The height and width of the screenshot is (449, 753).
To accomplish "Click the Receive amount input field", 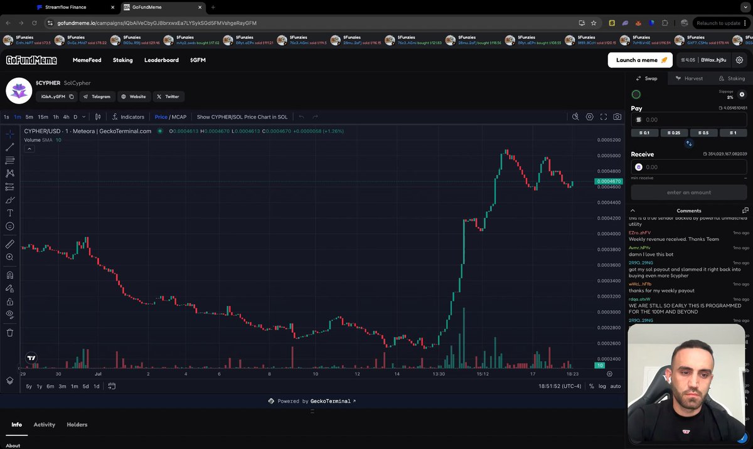I will click(x=689, y=167).
